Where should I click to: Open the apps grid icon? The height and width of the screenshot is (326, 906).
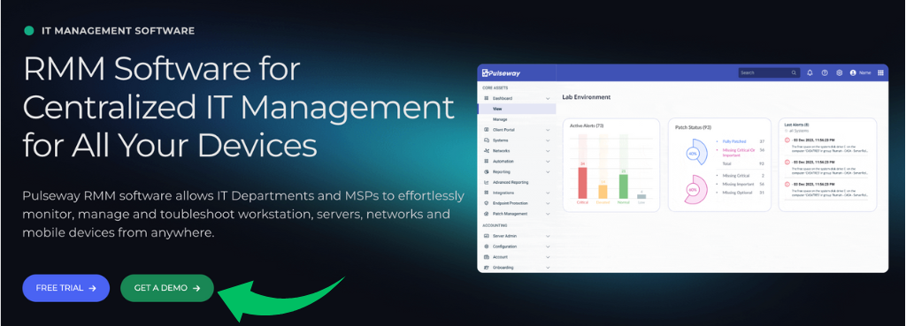[x=880, y=73]
